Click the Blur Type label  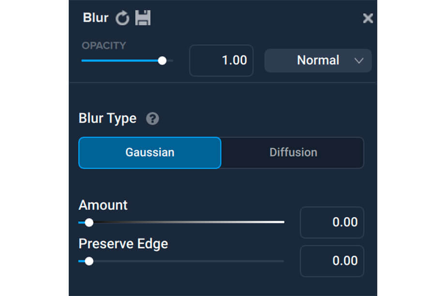point(107,118)
